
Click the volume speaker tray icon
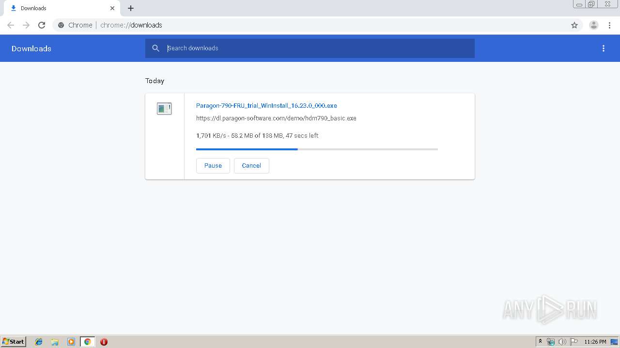click(562, 342)
